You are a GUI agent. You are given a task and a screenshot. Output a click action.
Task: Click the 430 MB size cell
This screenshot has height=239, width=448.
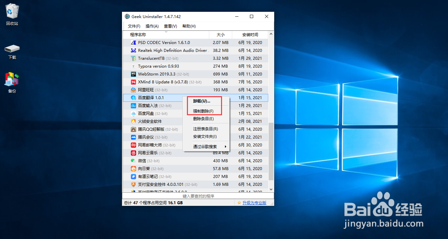click(x=220, y=161)
